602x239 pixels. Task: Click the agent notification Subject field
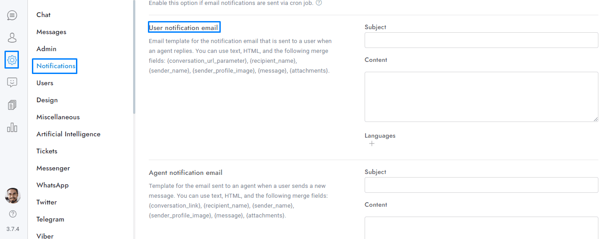pos(481,185)
